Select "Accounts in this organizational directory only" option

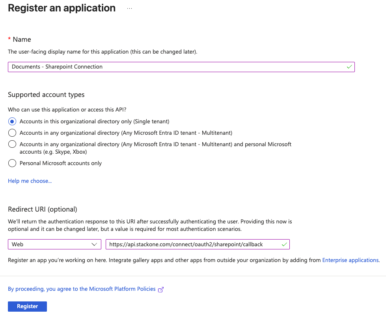[12, 121]
